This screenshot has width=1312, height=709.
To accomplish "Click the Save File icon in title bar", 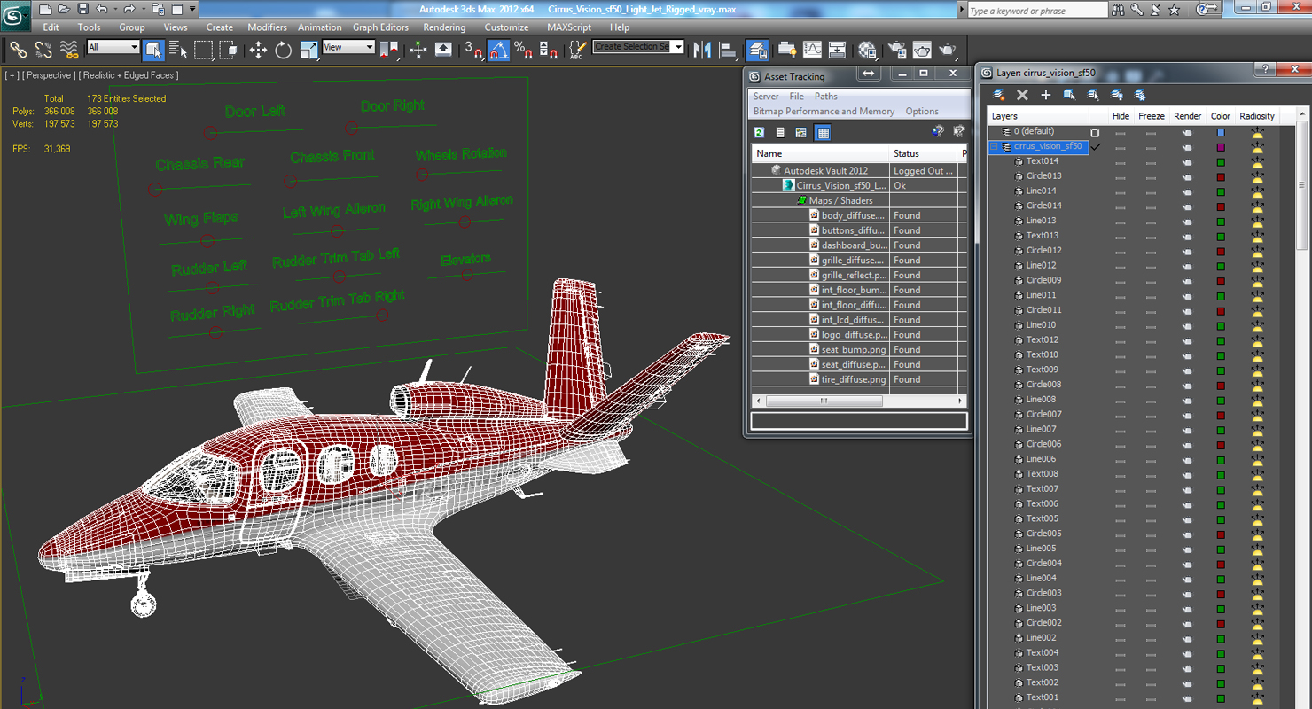I will coord(82,9).
